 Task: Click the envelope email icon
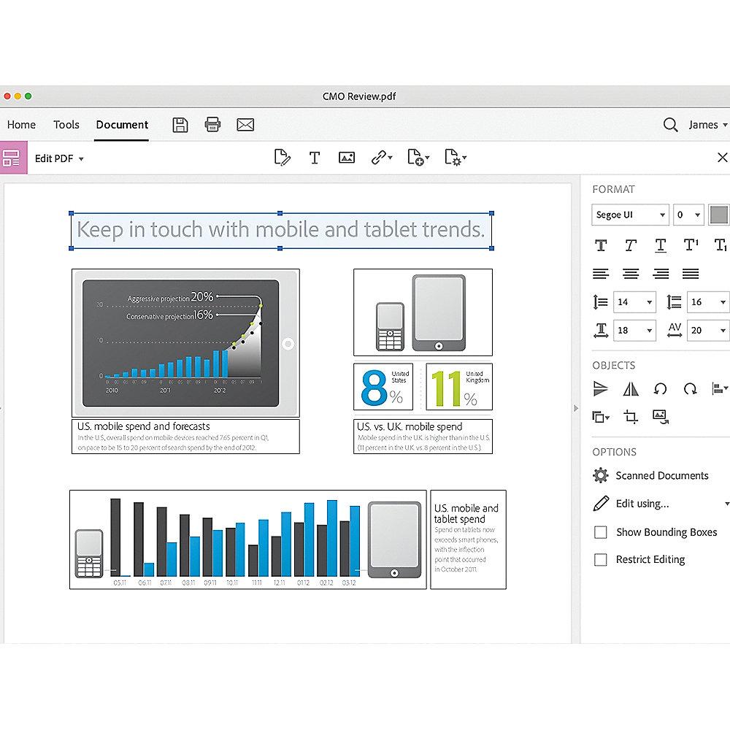[x=245, y=125]
